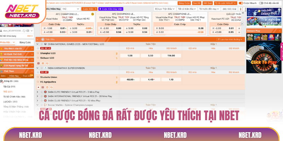Expand Thế Vận Hội Mùa Đông section
283x141 pixels.
point(17,60)
